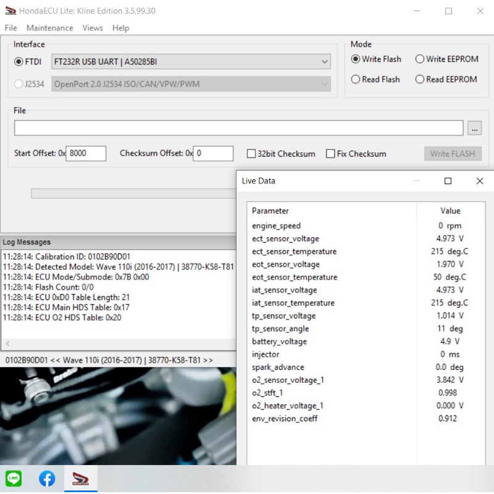Select spark_advance row

366,367
